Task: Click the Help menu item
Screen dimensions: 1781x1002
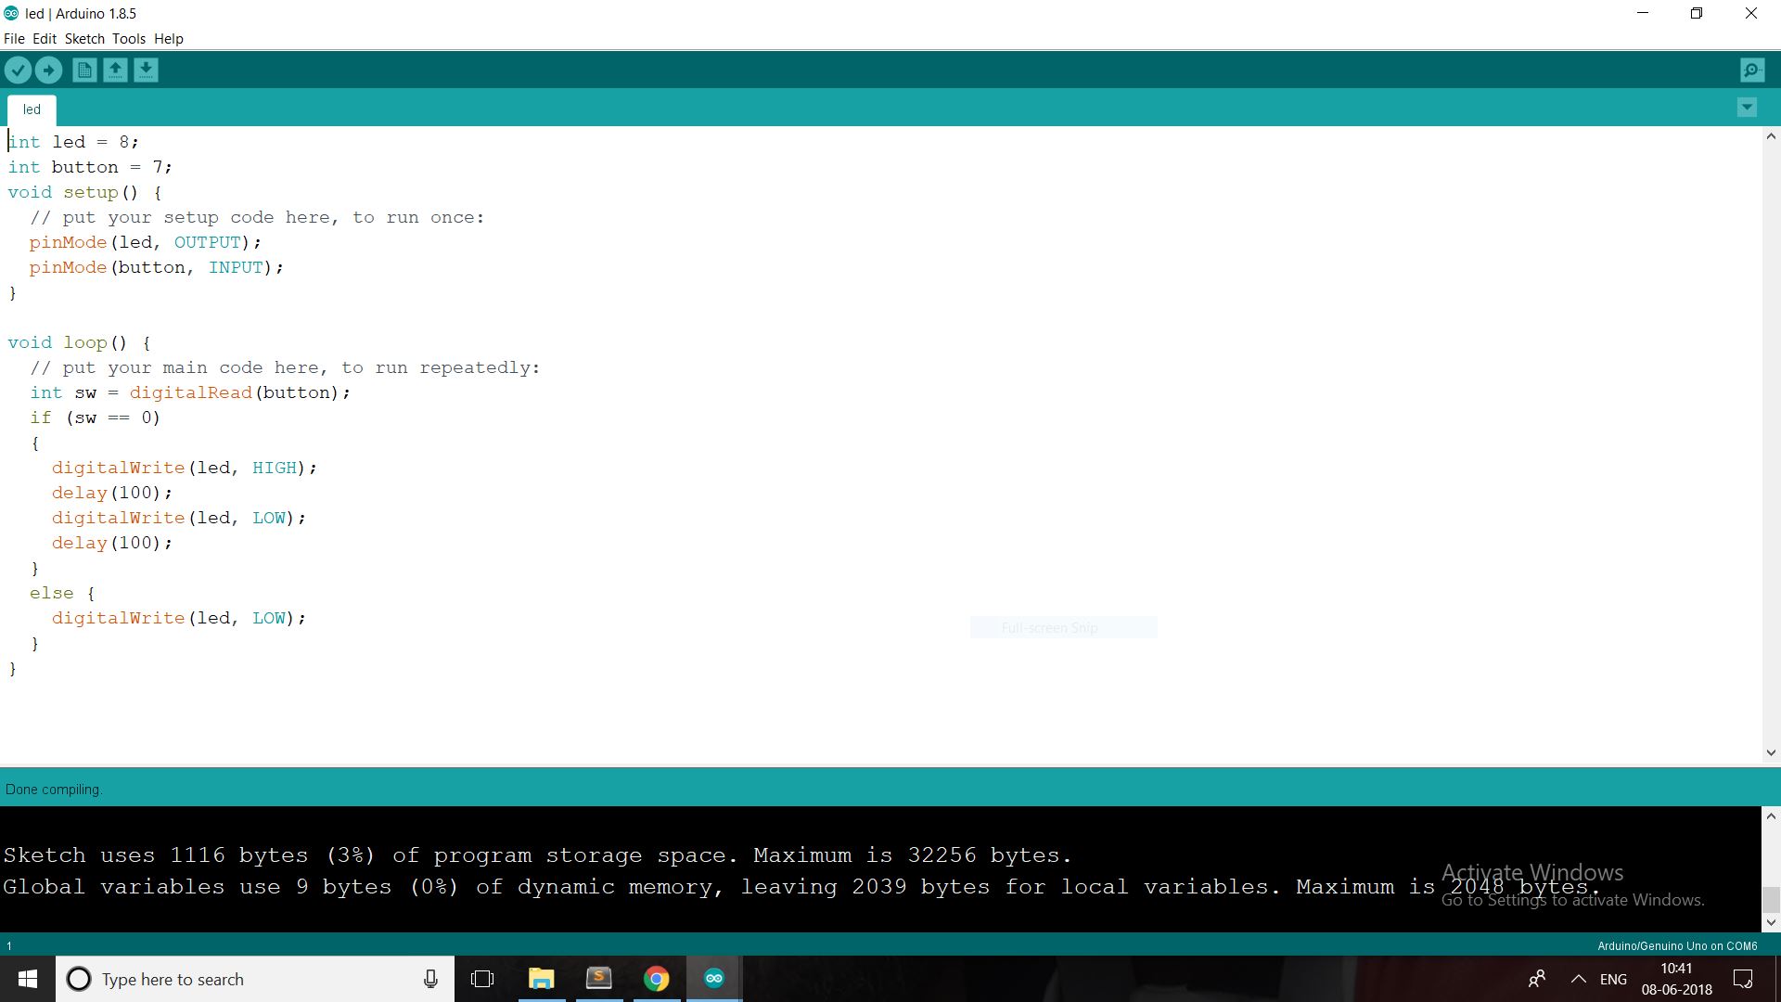Action: [x=170, y=38]
